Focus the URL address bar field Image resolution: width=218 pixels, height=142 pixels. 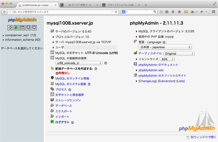[x=61, y=12]
